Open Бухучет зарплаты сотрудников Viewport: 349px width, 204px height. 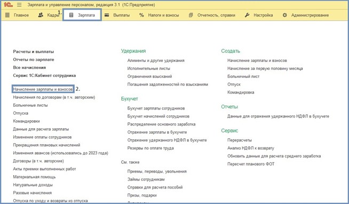click(x=156, y=108)
